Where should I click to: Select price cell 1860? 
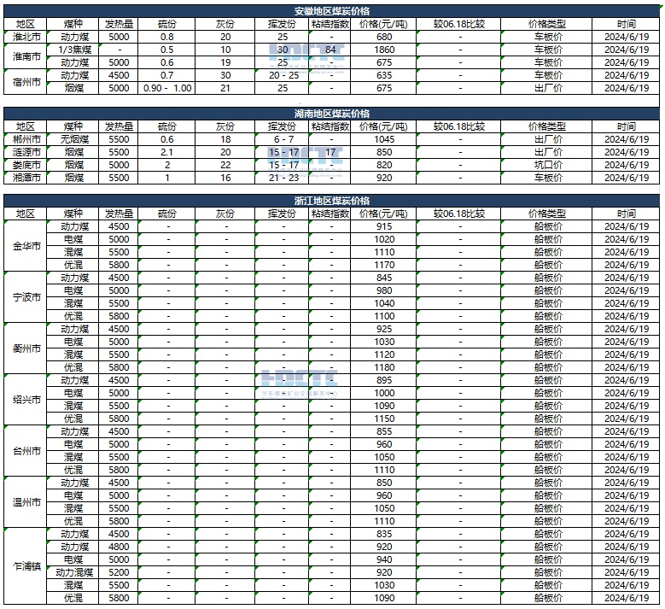pyautogui.click(x=383, y=50)
